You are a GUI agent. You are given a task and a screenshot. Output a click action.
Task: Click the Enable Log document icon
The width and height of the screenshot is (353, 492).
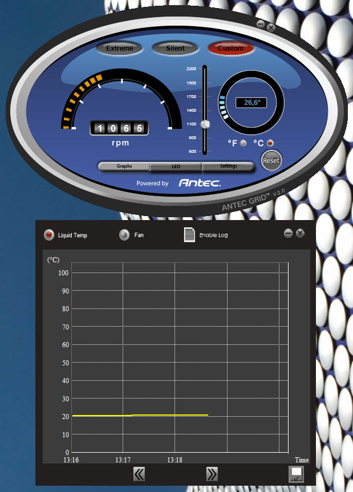pyautogui.click(x=189, y=235)
